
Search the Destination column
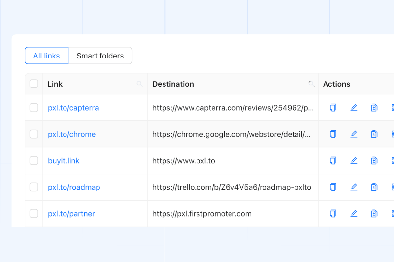click(311, 84)
